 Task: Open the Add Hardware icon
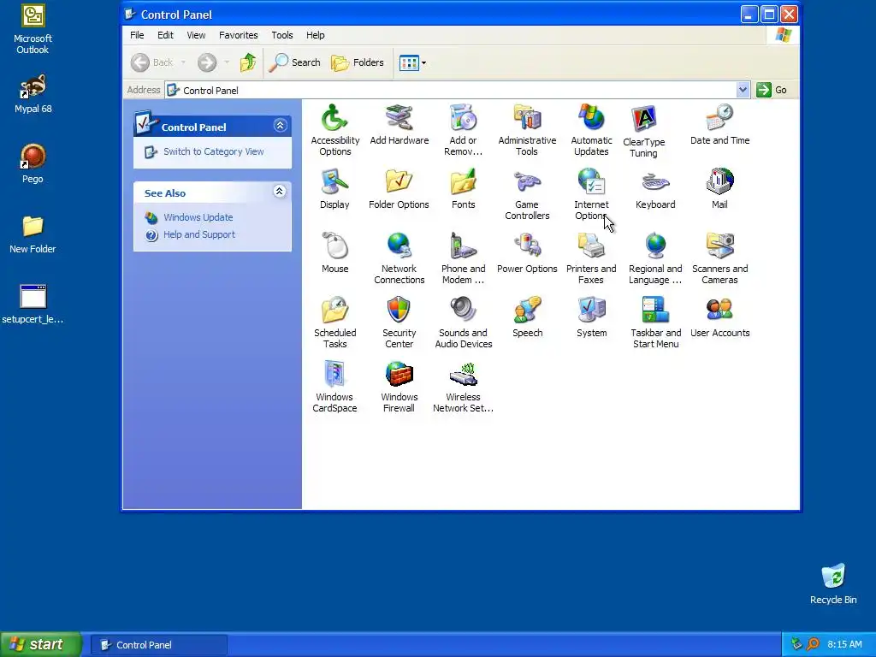399,125
